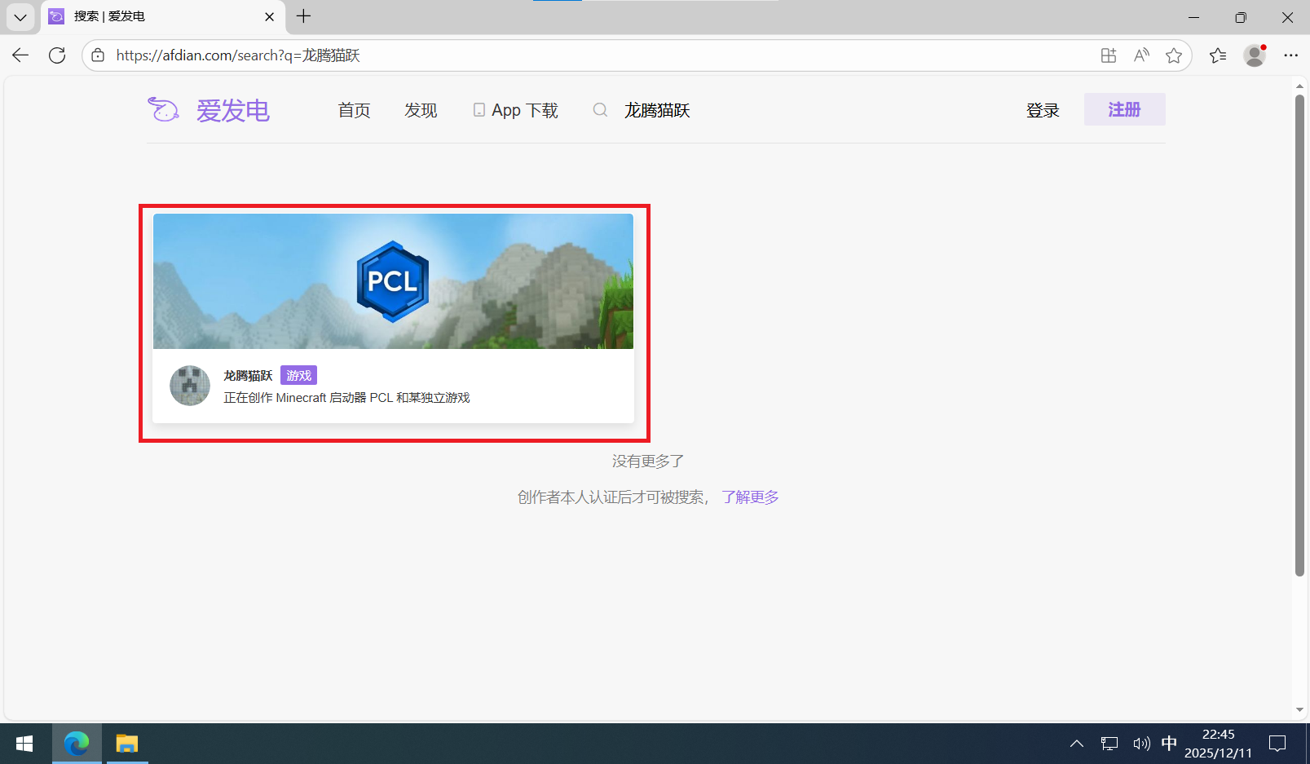
Task: Open the tab actions dropdown chevron
Action: click(x=20, y=17)
